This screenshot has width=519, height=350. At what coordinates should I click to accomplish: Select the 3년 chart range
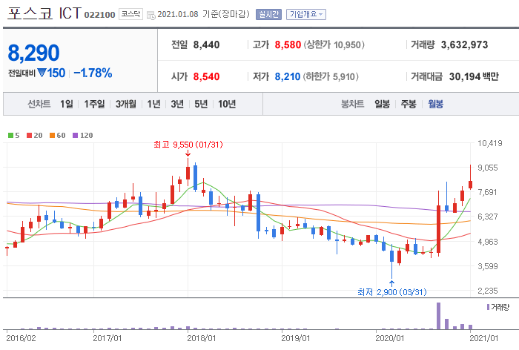coord(177,104)
